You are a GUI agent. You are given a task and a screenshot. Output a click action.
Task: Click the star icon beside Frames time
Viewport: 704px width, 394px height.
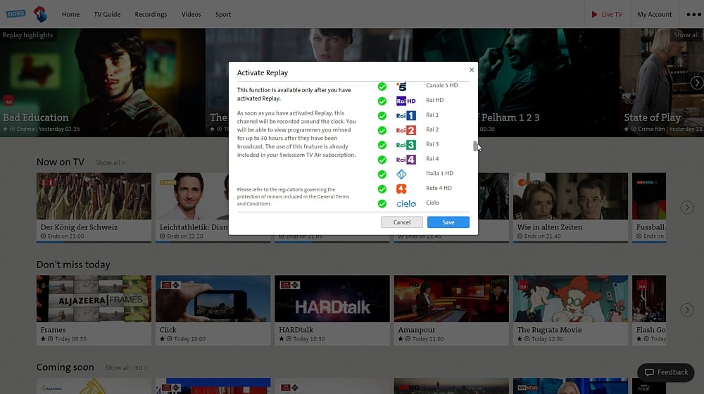[x=43, y=339]
